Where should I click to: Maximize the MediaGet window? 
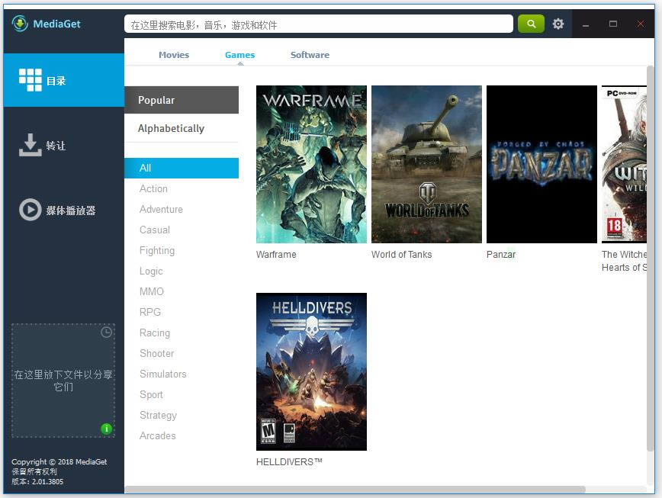click(x=613, y=24)
